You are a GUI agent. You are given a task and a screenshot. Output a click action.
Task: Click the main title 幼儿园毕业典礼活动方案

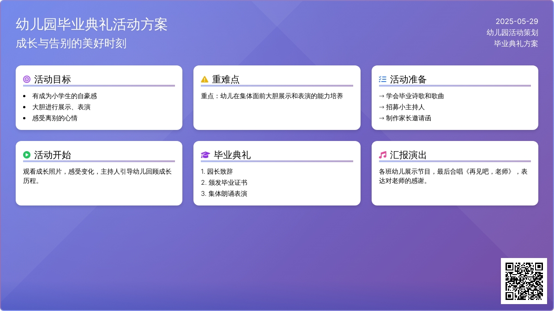pyautogui.click(x=91, y=24)
